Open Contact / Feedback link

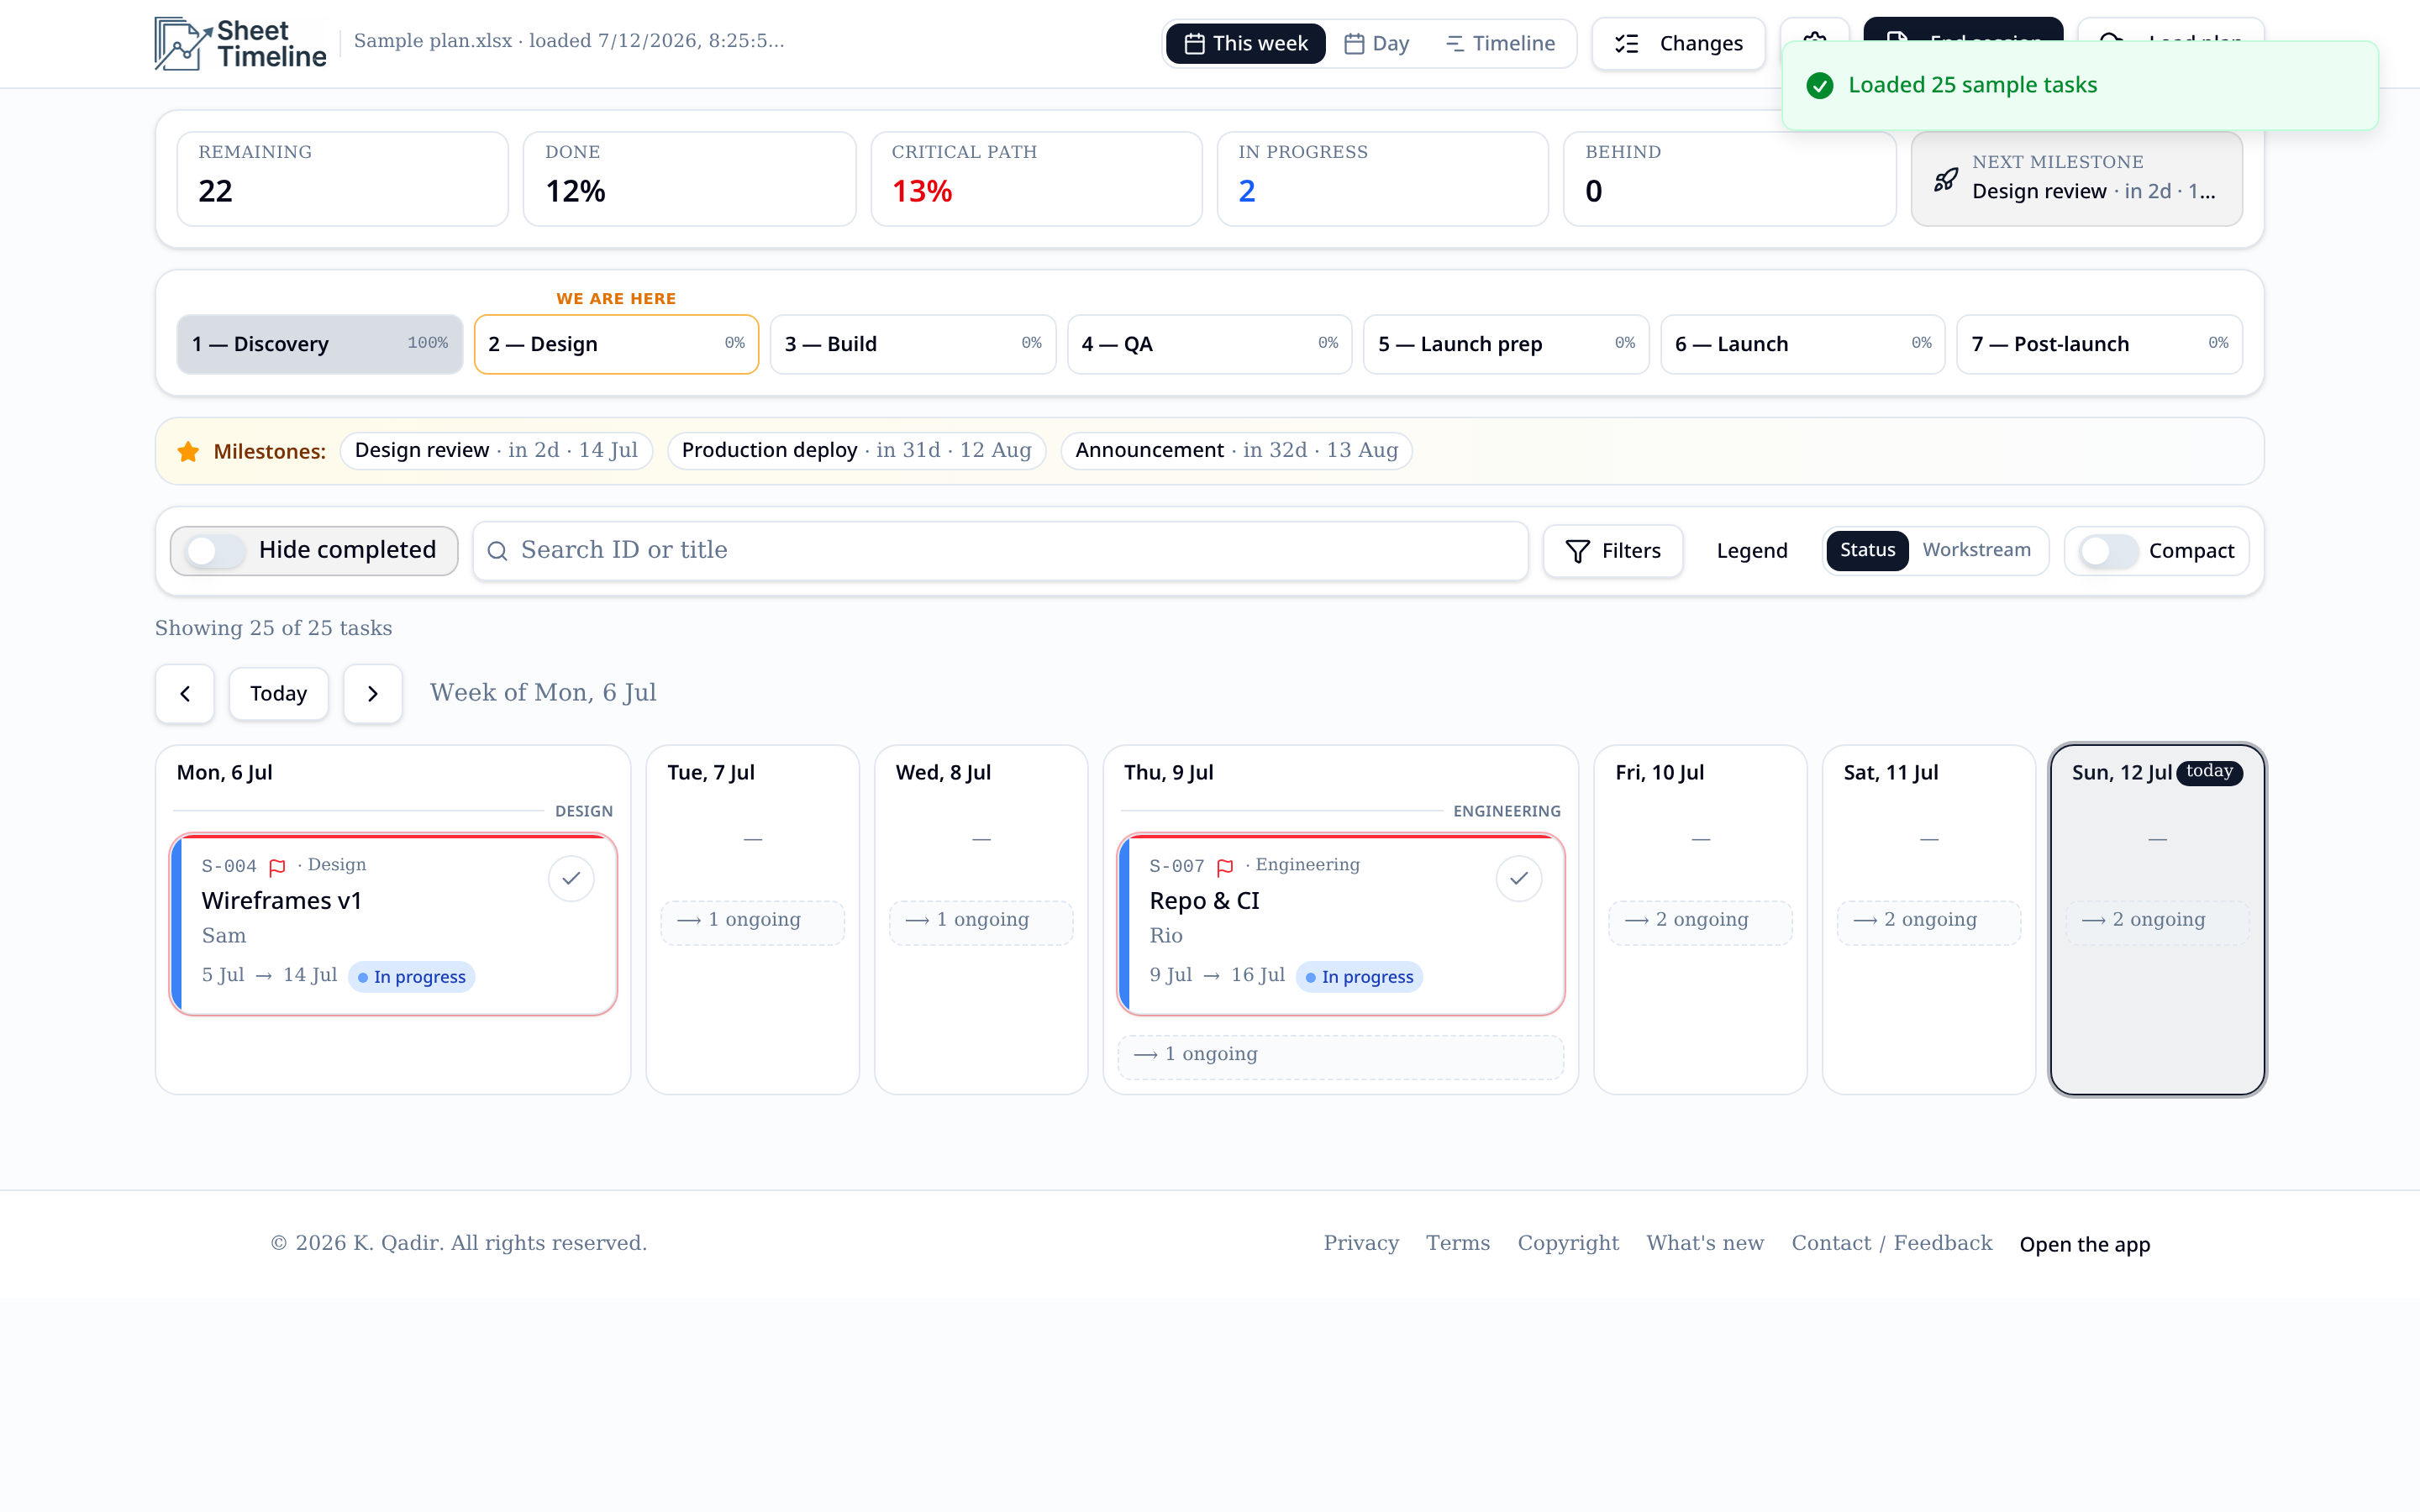(1891, 1243)
